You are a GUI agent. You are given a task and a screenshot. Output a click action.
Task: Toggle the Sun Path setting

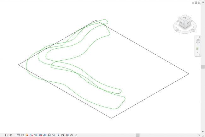click(x=27, y=135)
